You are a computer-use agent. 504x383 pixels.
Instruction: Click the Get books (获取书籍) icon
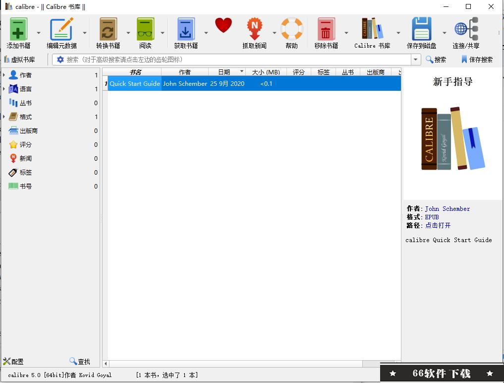point(186,29)
